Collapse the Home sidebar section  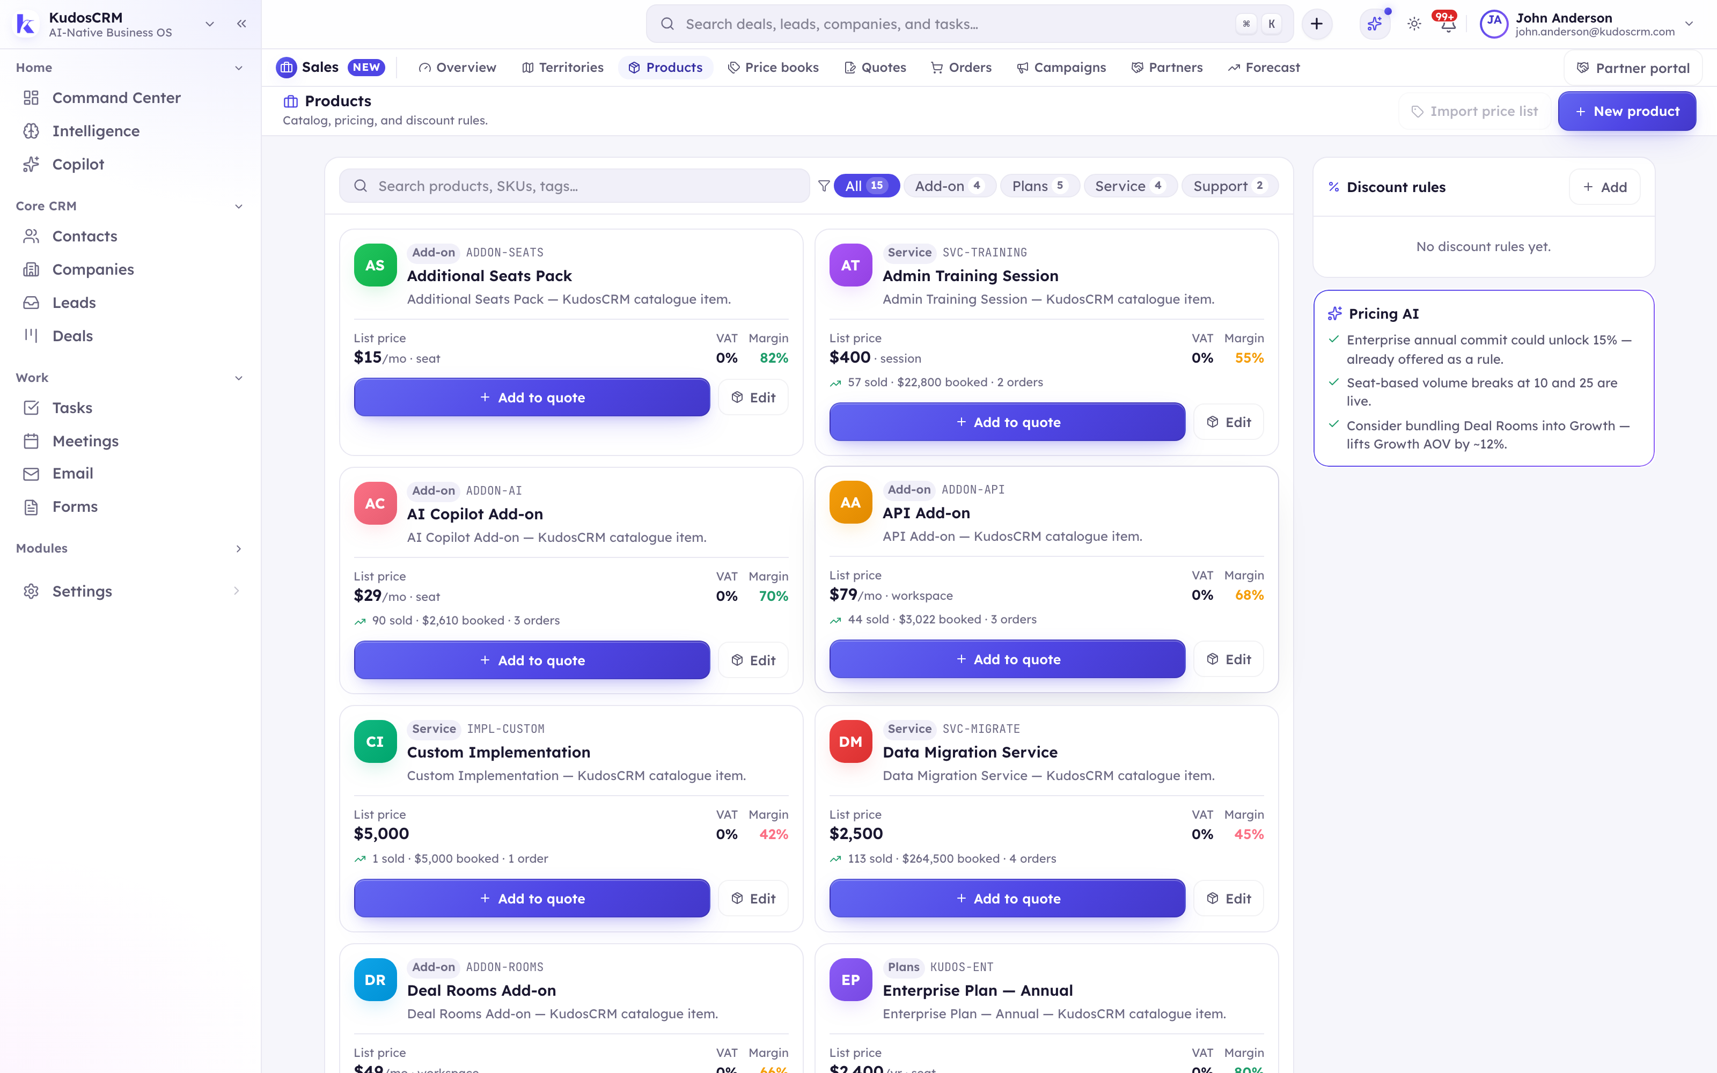click(238, 68)
